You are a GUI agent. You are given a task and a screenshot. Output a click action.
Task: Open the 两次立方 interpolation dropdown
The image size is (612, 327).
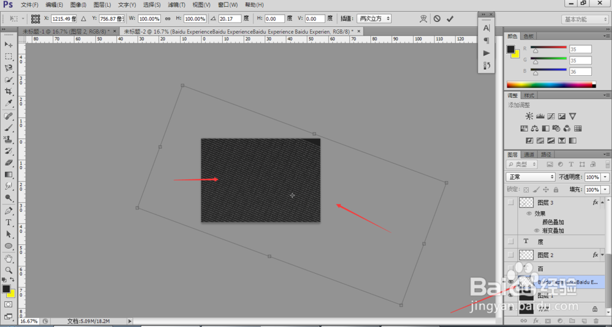pos(374,18)
